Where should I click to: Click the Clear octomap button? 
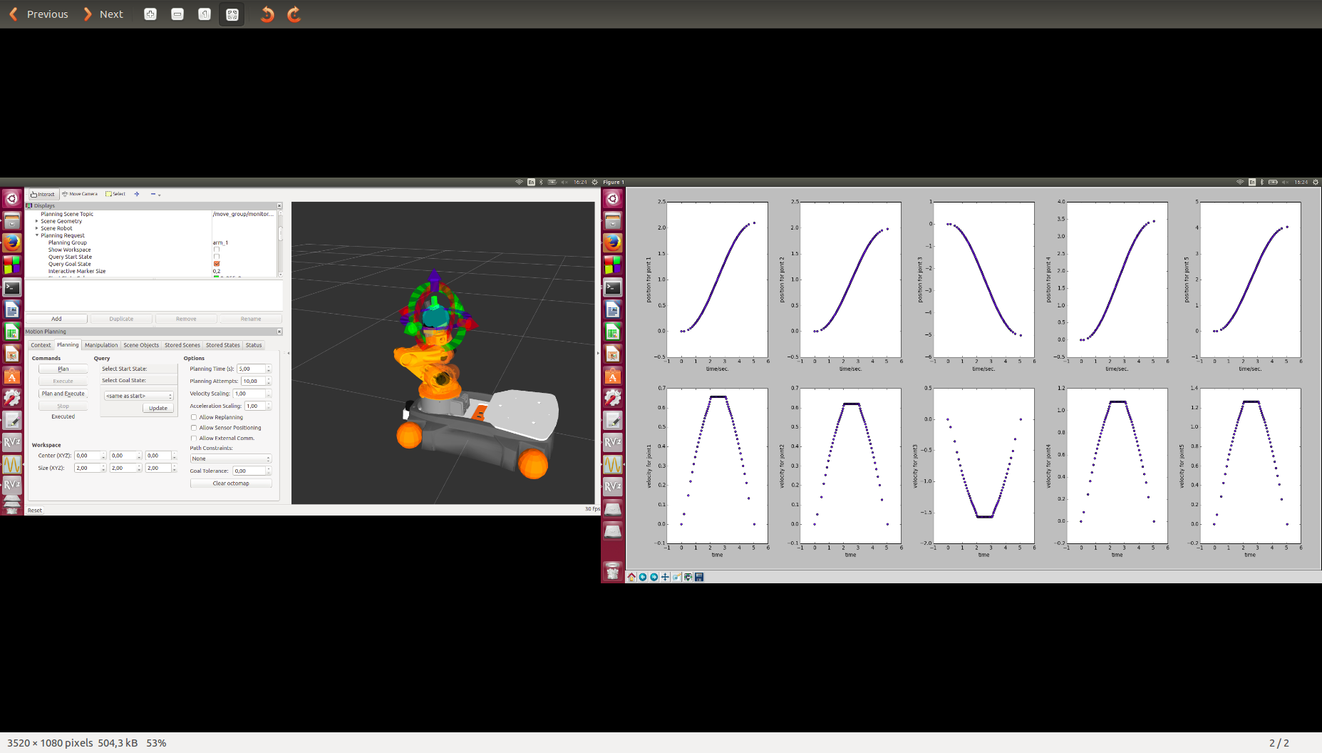(230, 483)
